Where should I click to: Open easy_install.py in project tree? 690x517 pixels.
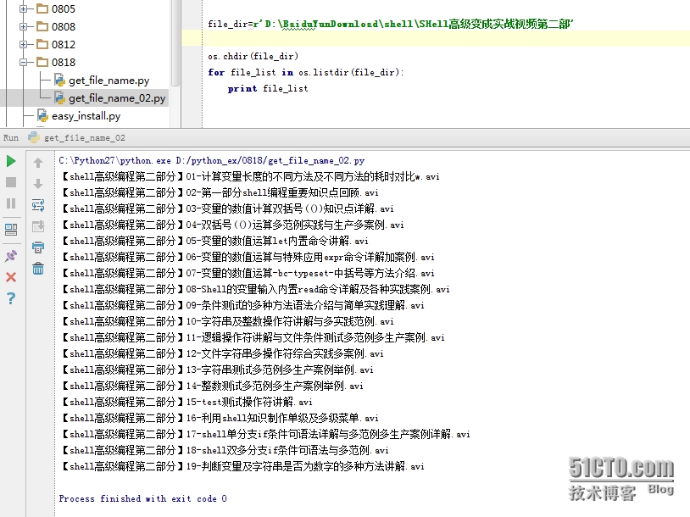[86, 116]
